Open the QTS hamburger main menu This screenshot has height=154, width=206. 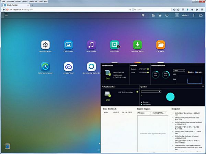coord(6,15)
